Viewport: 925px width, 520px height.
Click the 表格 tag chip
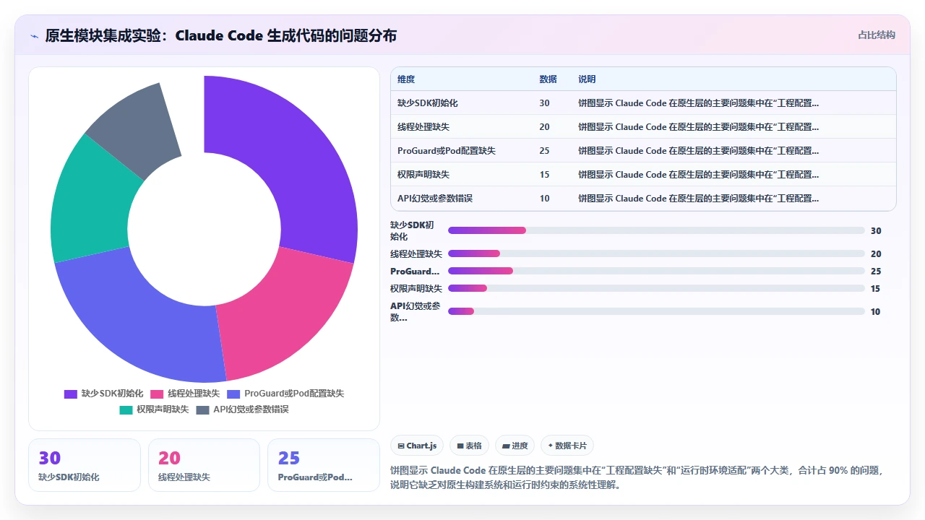point(470,446)
